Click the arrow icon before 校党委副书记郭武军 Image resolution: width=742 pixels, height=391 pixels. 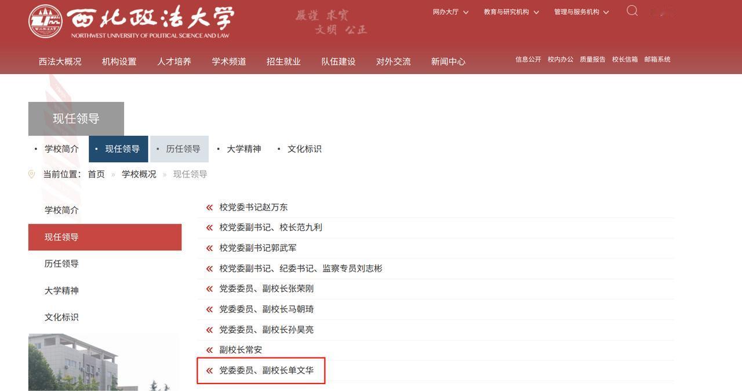tap(208, 248)
